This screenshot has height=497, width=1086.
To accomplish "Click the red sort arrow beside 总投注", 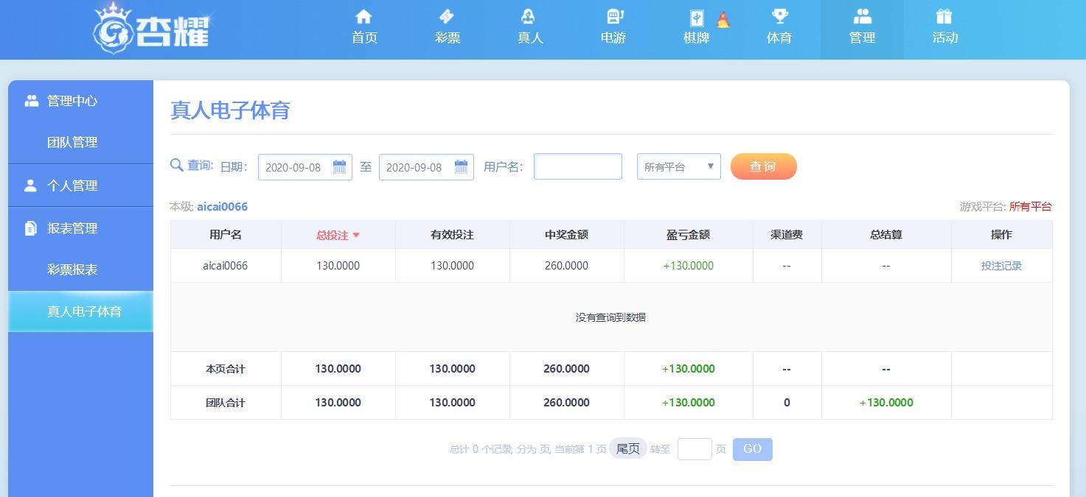I will coord(356,236).
